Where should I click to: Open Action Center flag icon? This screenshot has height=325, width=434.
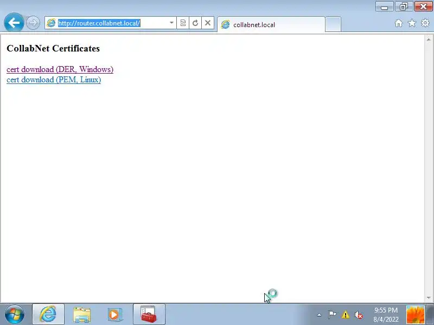coord(332,315)
